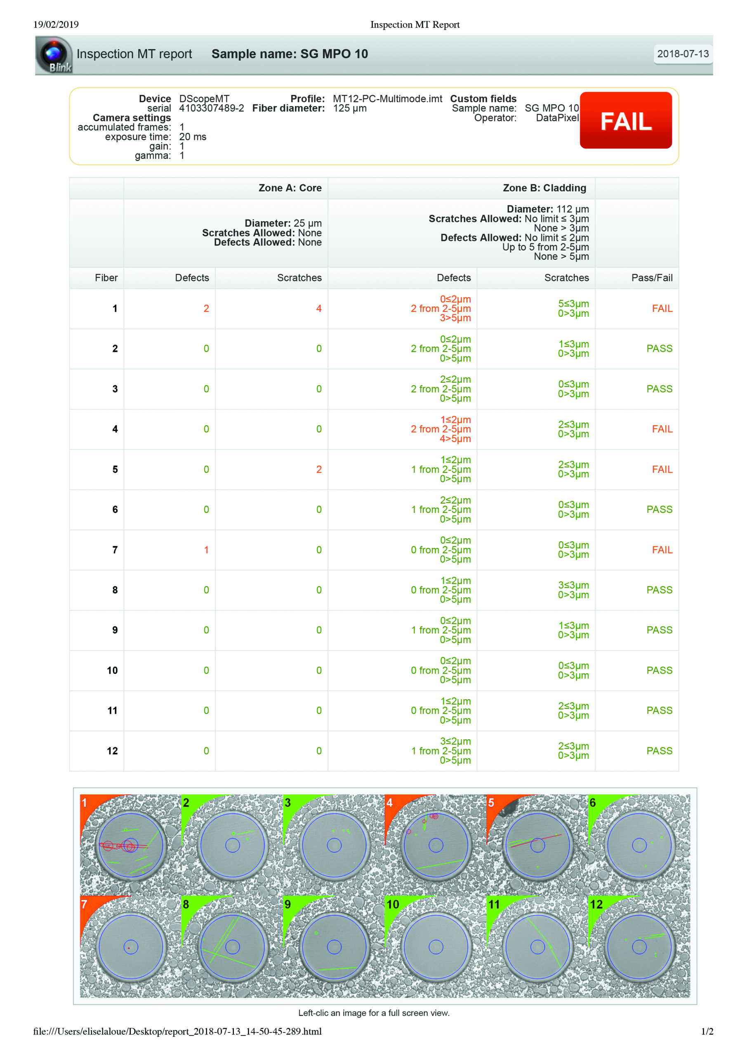Open fiber 1 inspection image

pos(130,844)
